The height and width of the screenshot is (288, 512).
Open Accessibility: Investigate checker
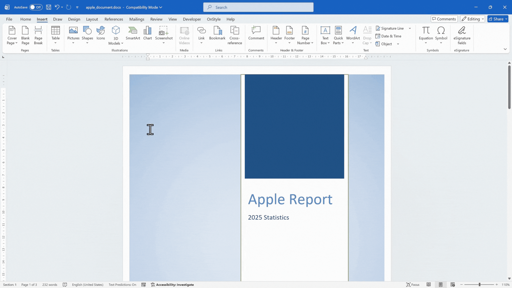pos(172,285)
